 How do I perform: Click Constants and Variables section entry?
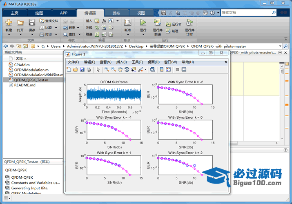[36, 183]
